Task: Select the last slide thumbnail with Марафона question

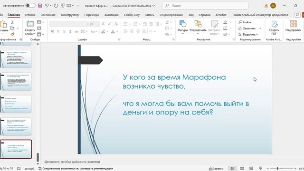Action: (x=16, y=149)
